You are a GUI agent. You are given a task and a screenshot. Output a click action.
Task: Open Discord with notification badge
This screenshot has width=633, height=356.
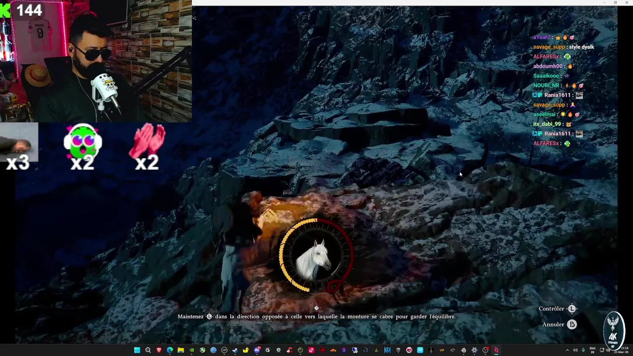click(257, 350)
